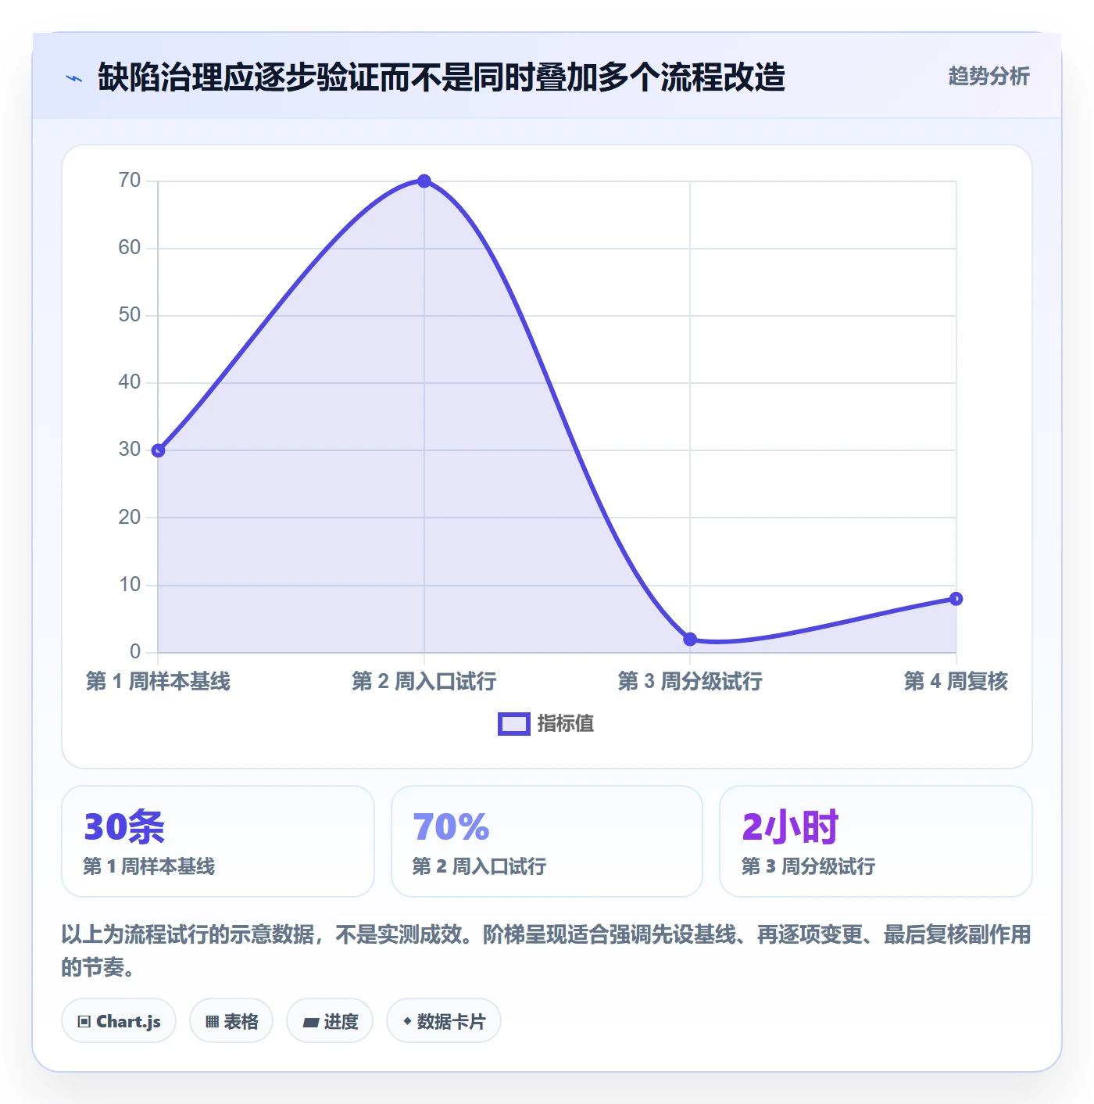Click the card title 缺陷治理应逐步验证
1094x1104 pixels.
point(442,77)
